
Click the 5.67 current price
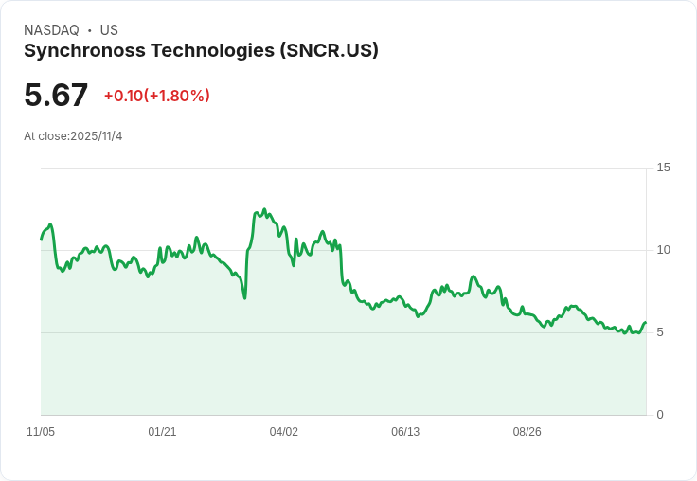(56, 95)
